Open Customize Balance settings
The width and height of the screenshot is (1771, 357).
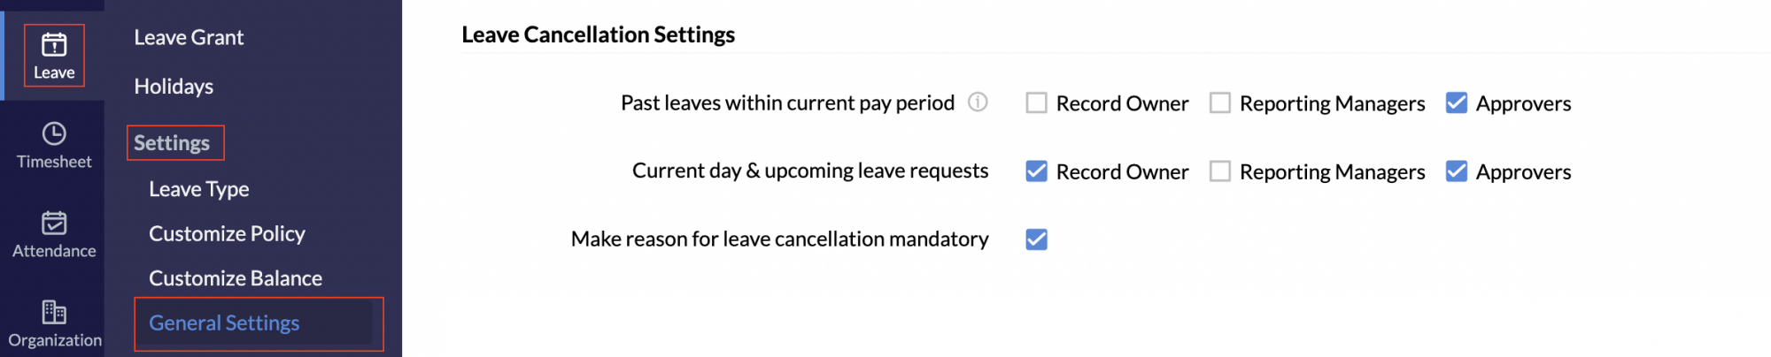point(236,278)
